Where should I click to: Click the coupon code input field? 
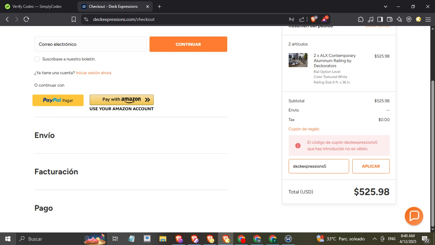point(319,166)
